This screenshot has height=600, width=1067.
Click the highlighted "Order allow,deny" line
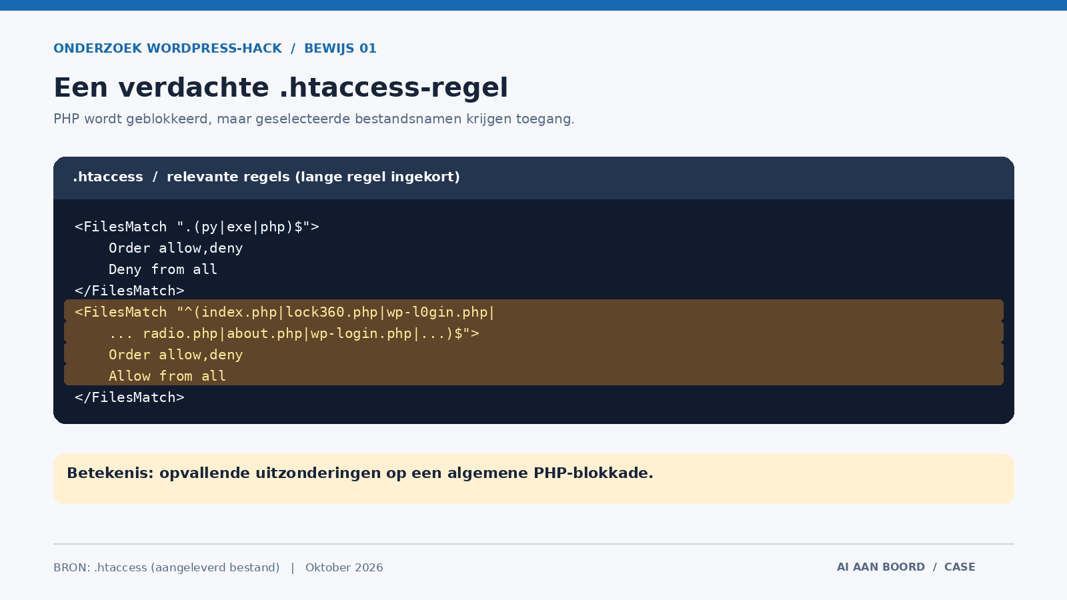click(x=533, y=355)
